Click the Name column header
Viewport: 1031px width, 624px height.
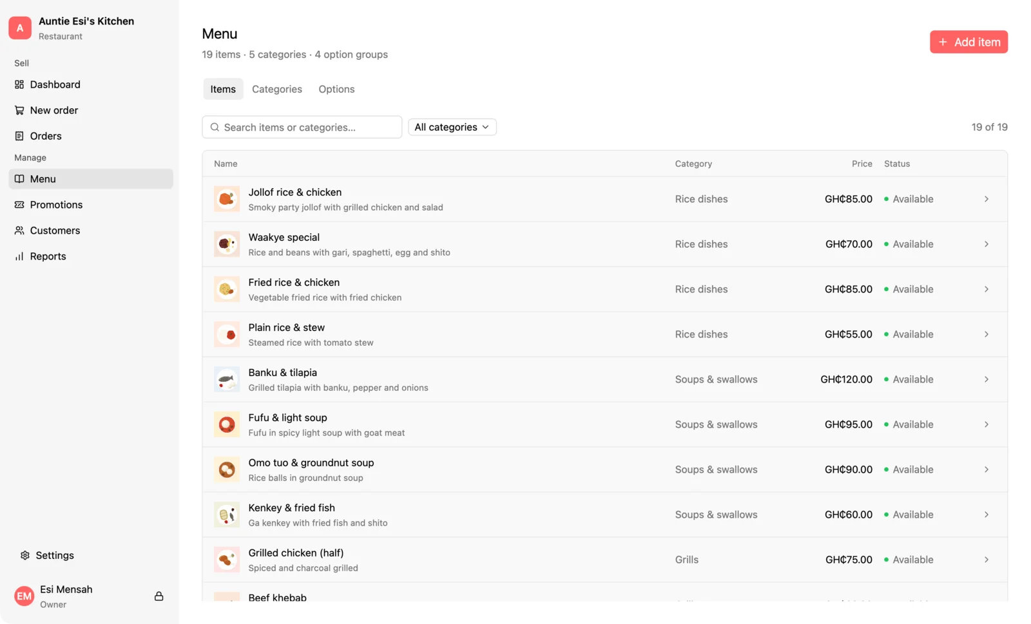click(226, 164)
